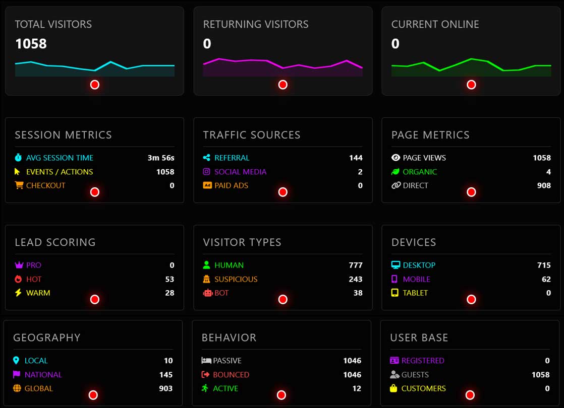Click the red dot in Traffic Sources card
The height and width of the screenshot is (408, 564).
coord(283,192)
